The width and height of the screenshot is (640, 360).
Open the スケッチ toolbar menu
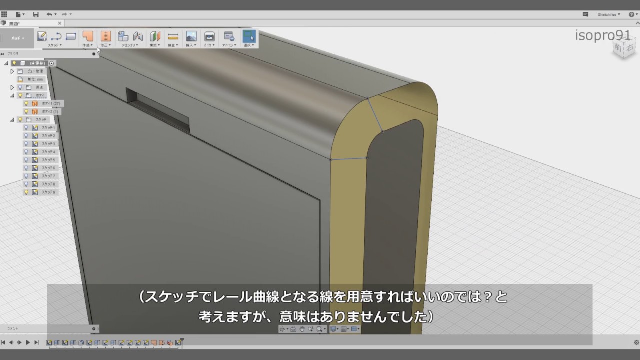coord(55,45)
